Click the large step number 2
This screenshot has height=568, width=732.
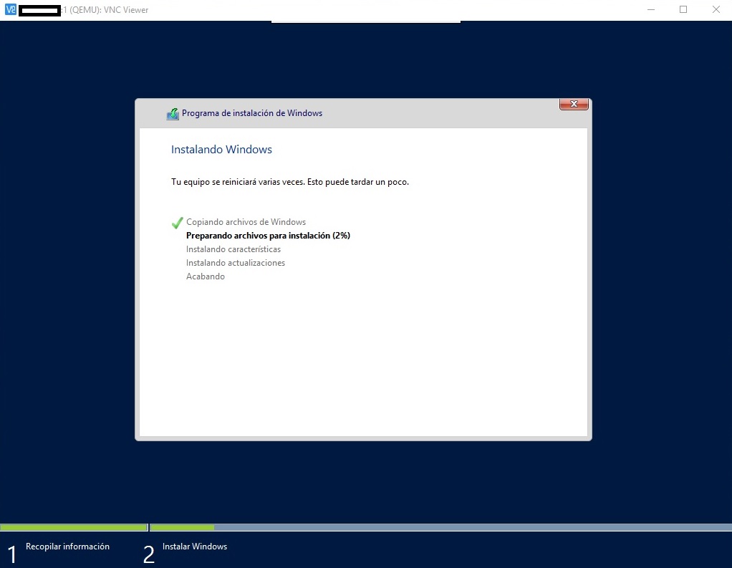coord(149,554)
